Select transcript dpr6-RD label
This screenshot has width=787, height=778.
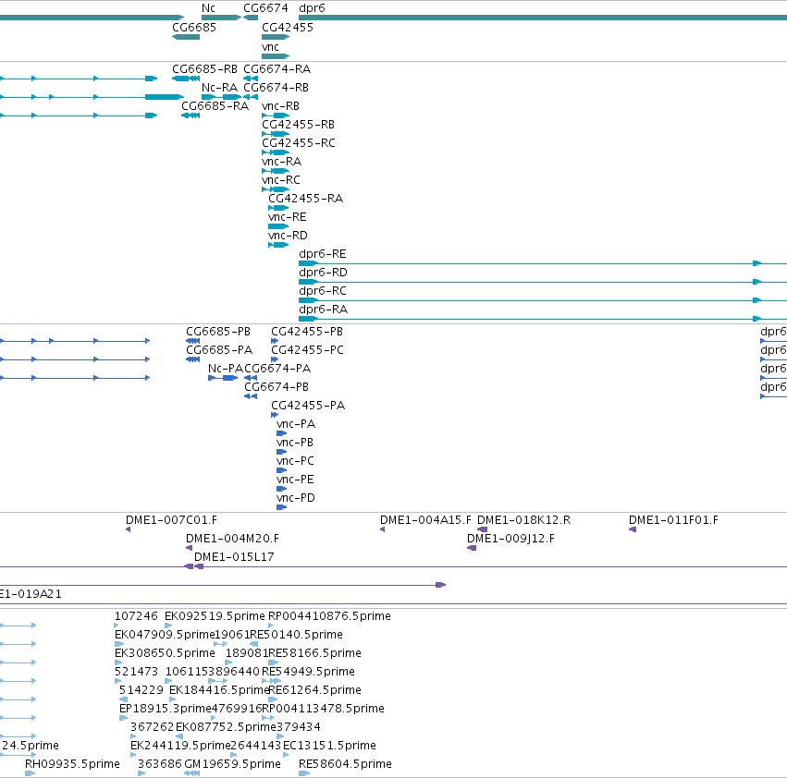(x=323, y=273)
